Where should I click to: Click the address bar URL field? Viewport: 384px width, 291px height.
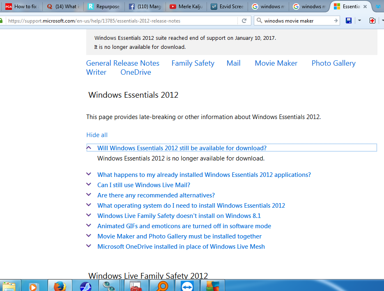click(122, 21)
